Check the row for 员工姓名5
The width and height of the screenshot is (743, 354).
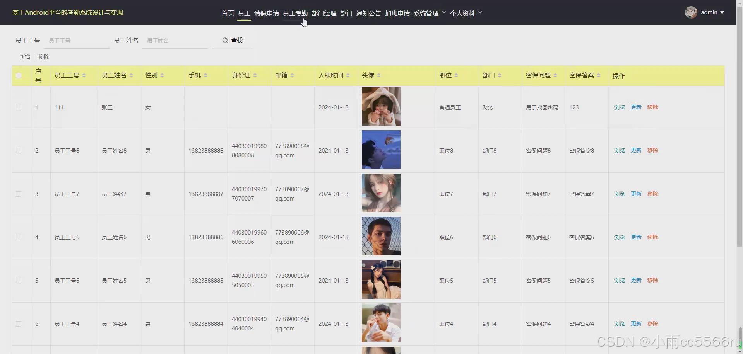[19, 281]
